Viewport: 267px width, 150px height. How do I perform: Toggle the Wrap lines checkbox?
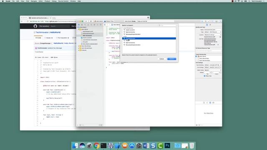(204, 76)
